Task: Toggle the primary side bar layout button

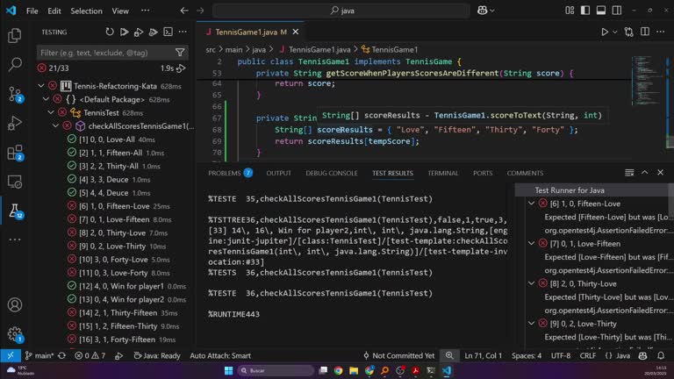Action: pyautogui.click(x=585, y=11)
